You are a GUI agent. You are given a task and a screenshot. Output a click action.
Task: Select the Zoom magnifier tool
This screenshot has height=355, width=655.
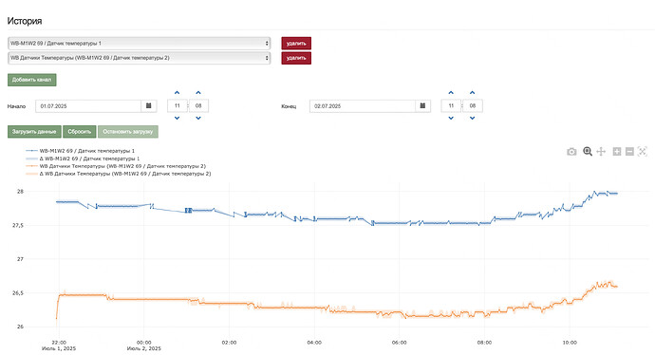click(x=588, y=151)
